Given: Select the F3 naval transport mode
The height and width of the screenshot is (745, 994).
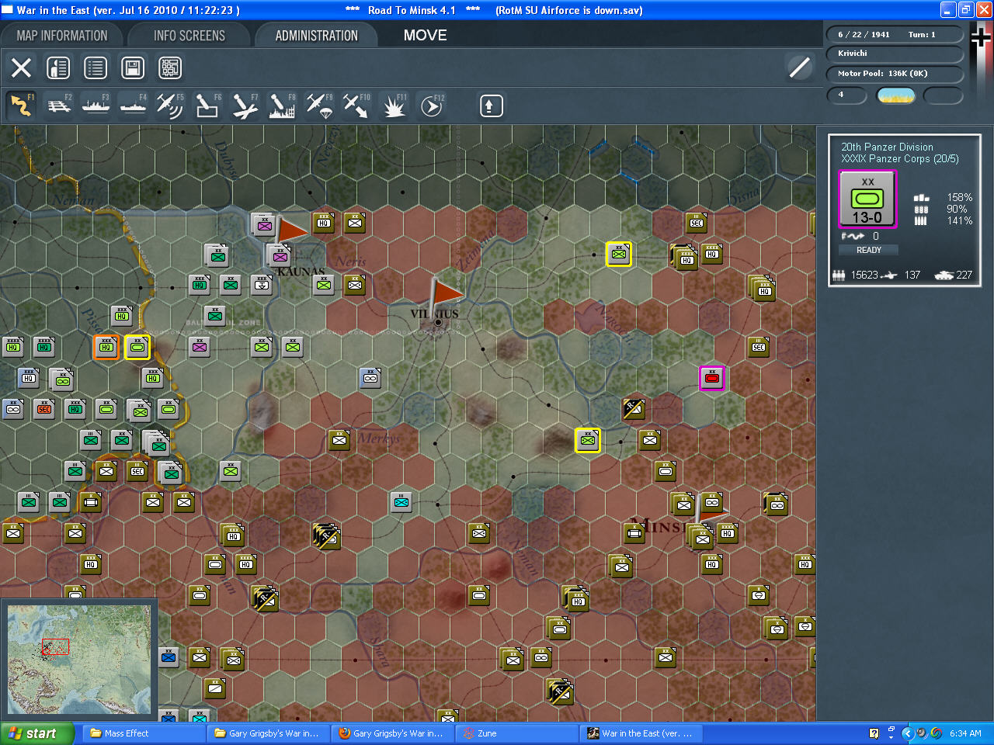Looking at the screenshot, I should pyautogui.click(x=96, y=106).
